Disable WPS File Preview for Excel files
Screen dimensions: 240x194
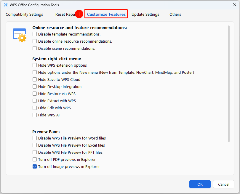tap(35, 145)
